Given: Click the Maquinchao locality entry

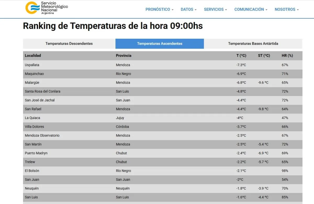Looking at the screenshot, I should coord(34,74).
